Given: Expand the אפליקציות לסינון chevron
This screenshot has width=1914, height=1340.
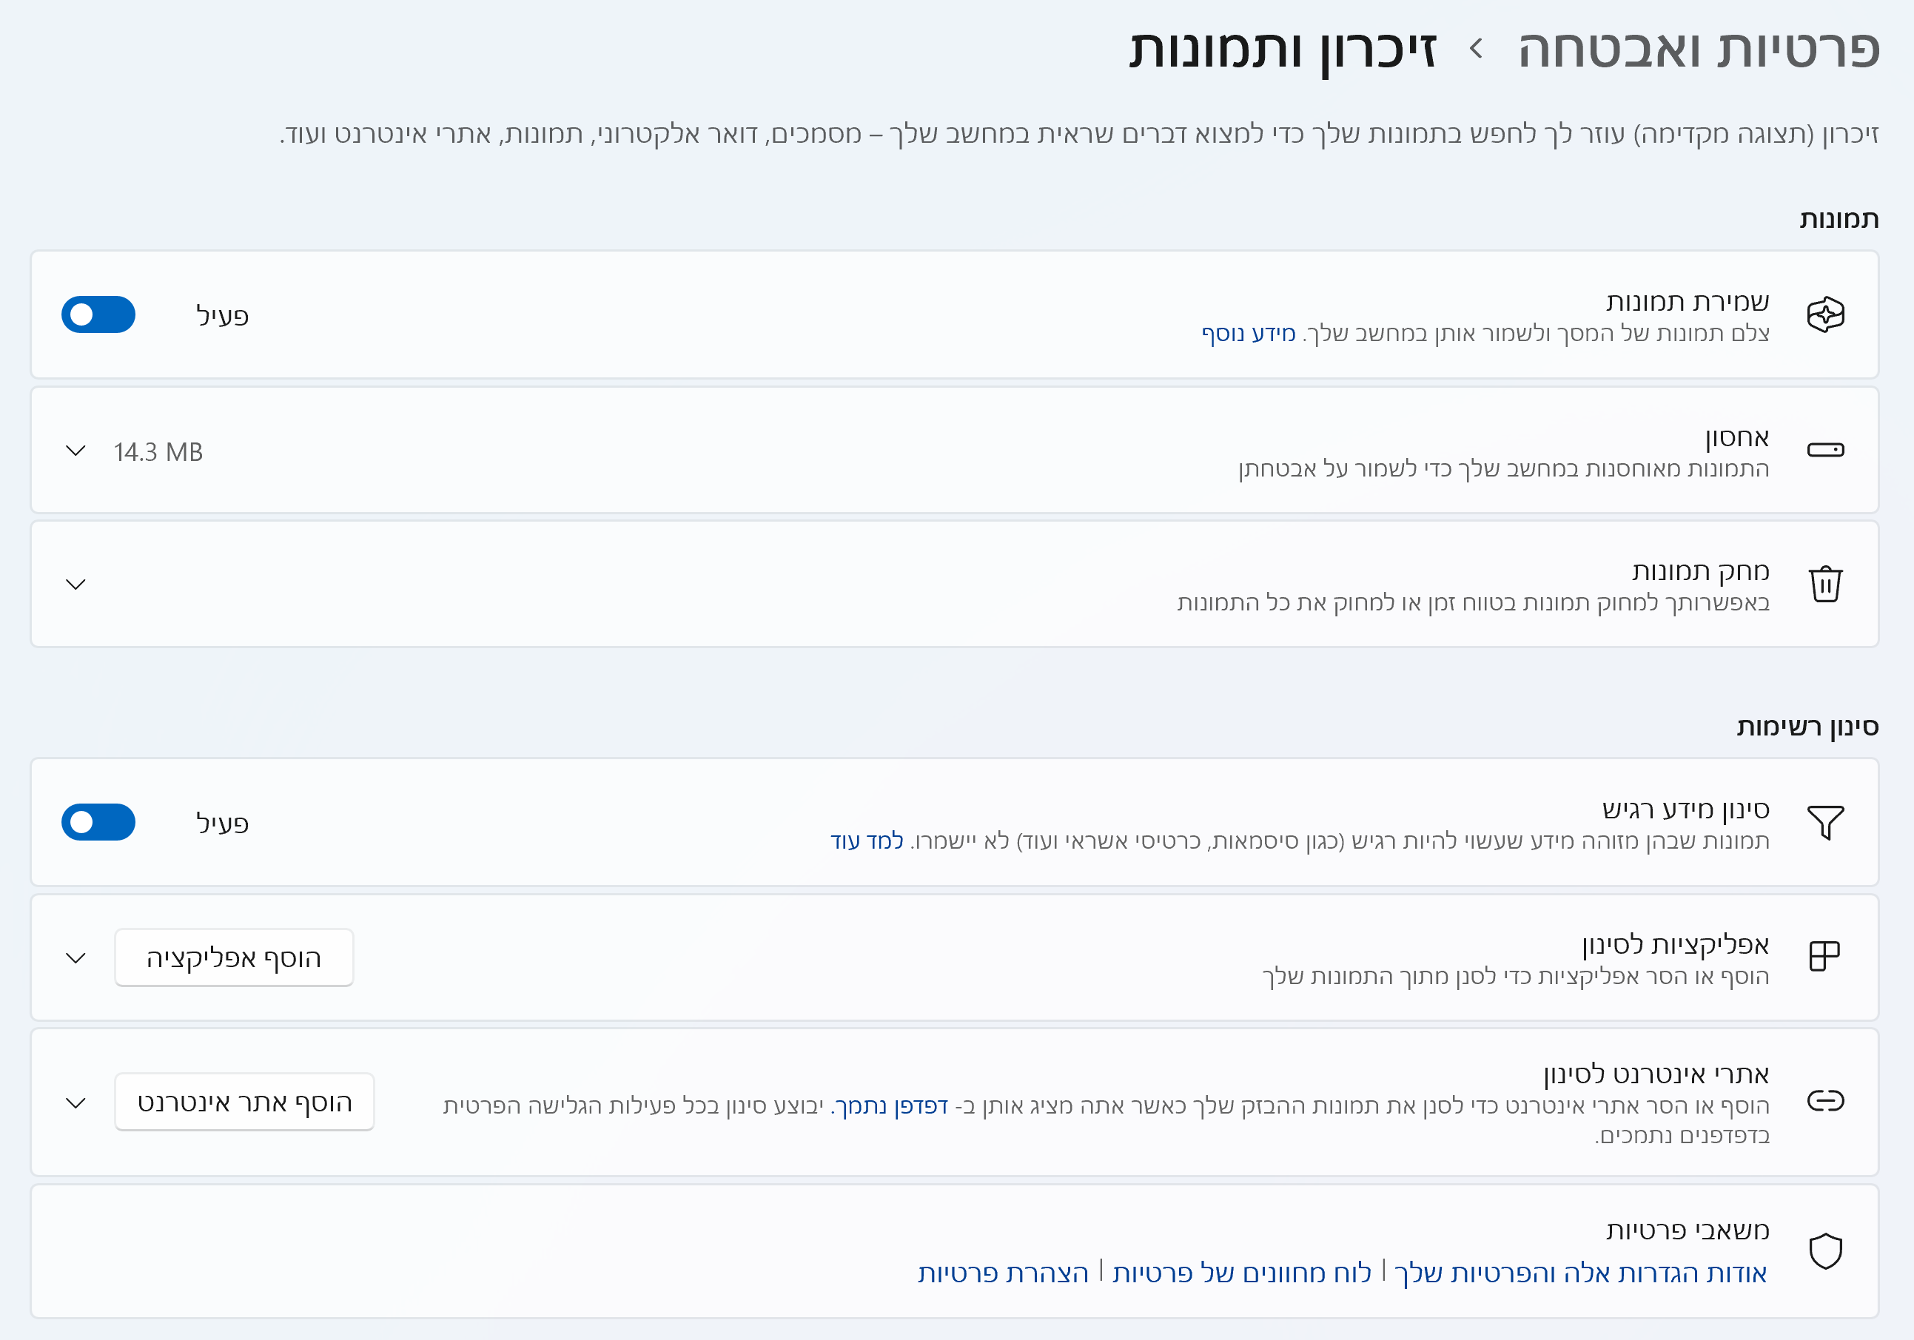Looking at the screenshot, I should tap(75, 957).
